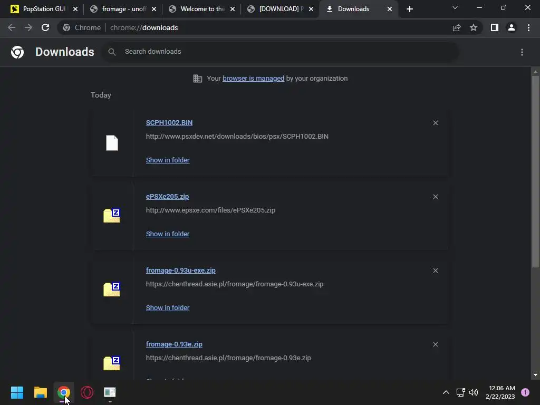Image resolution: width=540 pixels, height=405 pixels.
Task: Open Opera browser from taskbar
Action: pyautogui.click(x=87, y=392)
